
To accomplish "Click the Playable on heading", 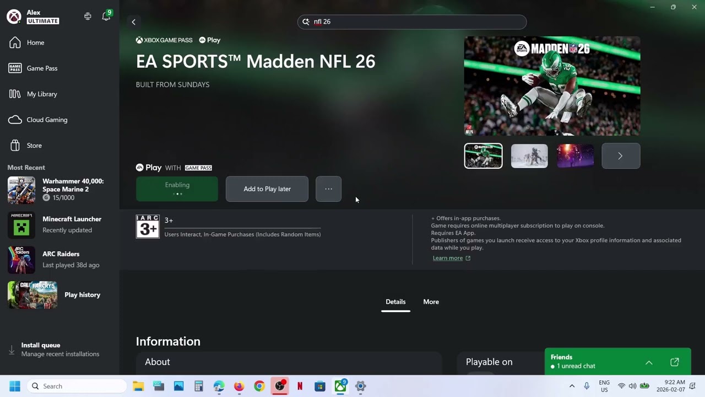I will [x=489, y=362].
